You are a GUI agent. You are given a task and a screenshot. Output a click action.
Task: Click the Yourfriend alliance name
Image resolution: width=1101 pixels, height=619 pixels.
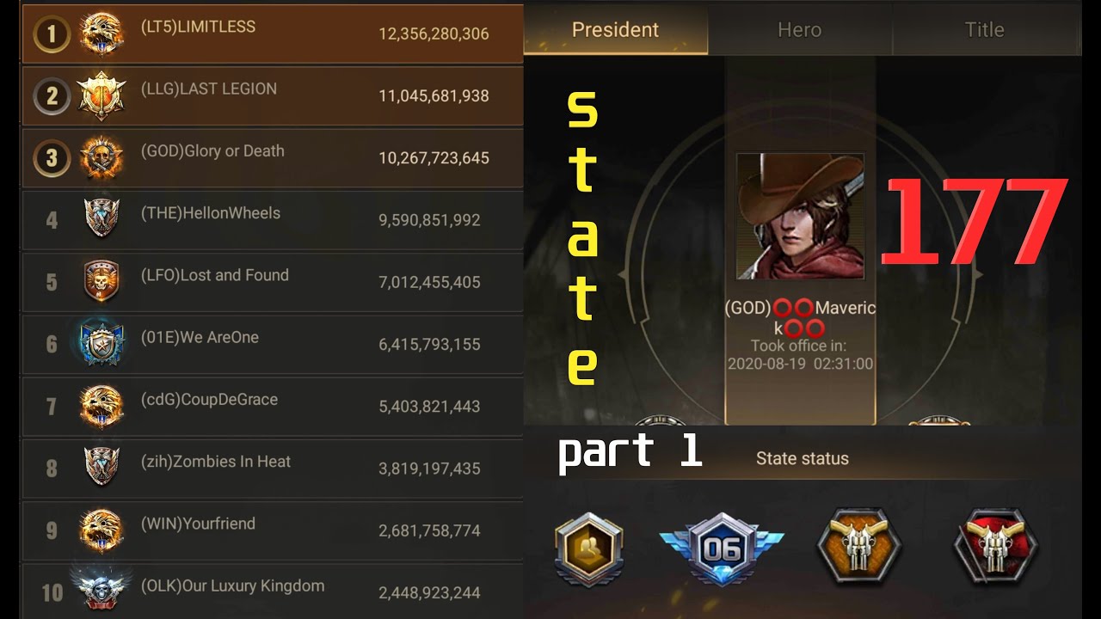198,524
